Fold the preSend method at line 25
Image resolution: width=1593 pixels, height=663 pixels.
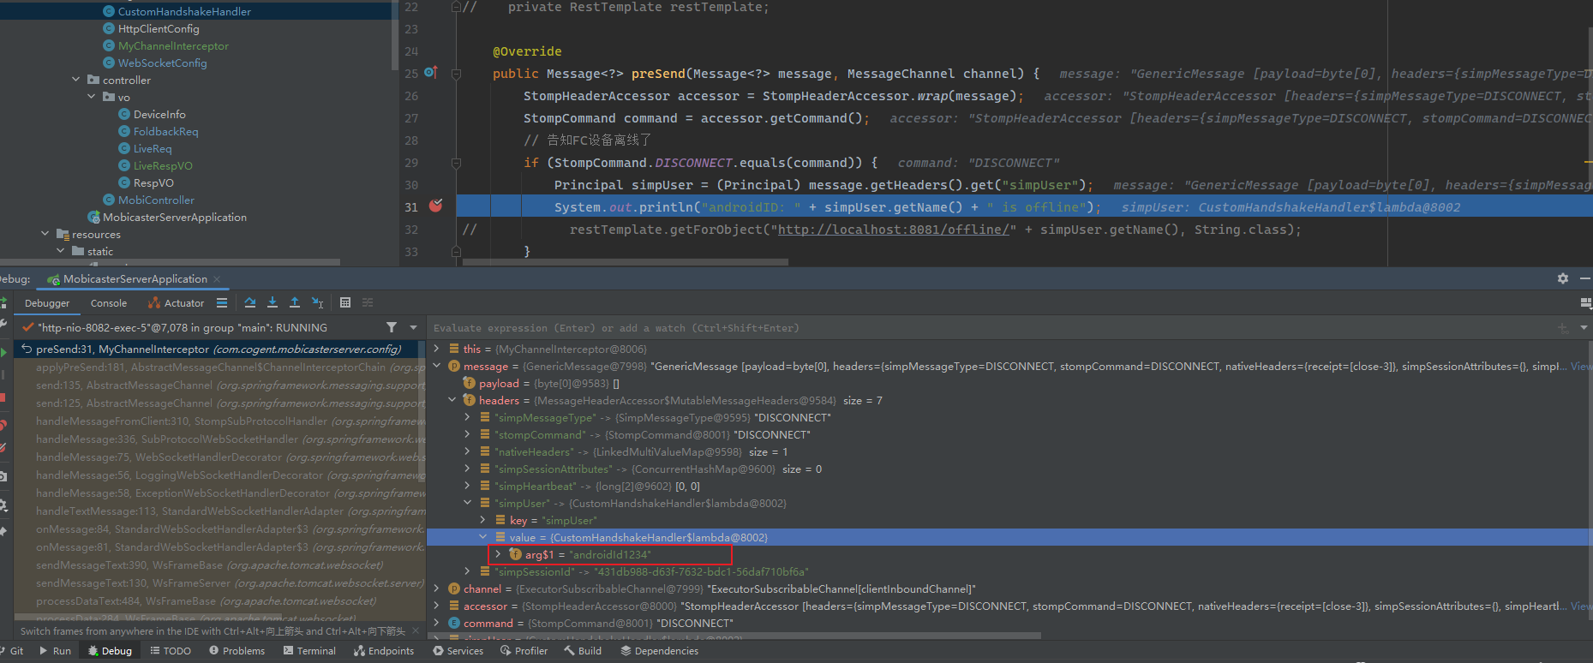click(x=456, y=74)
